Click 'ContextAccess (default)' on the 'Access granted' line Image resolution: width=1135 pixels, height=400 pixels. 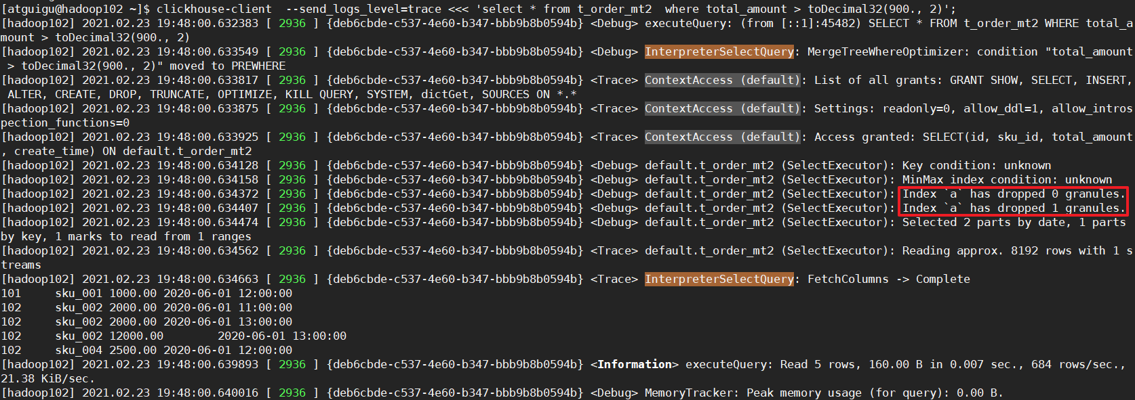point(723,137)
